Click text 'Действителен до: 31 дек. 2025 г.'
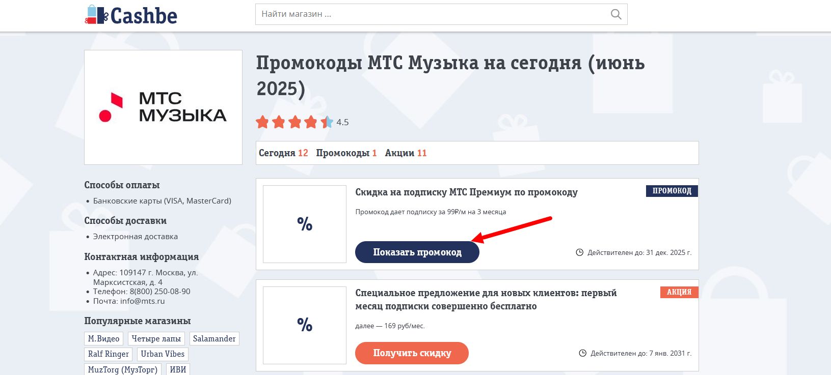Screen dimensions: 831x375 coord(639,252)
